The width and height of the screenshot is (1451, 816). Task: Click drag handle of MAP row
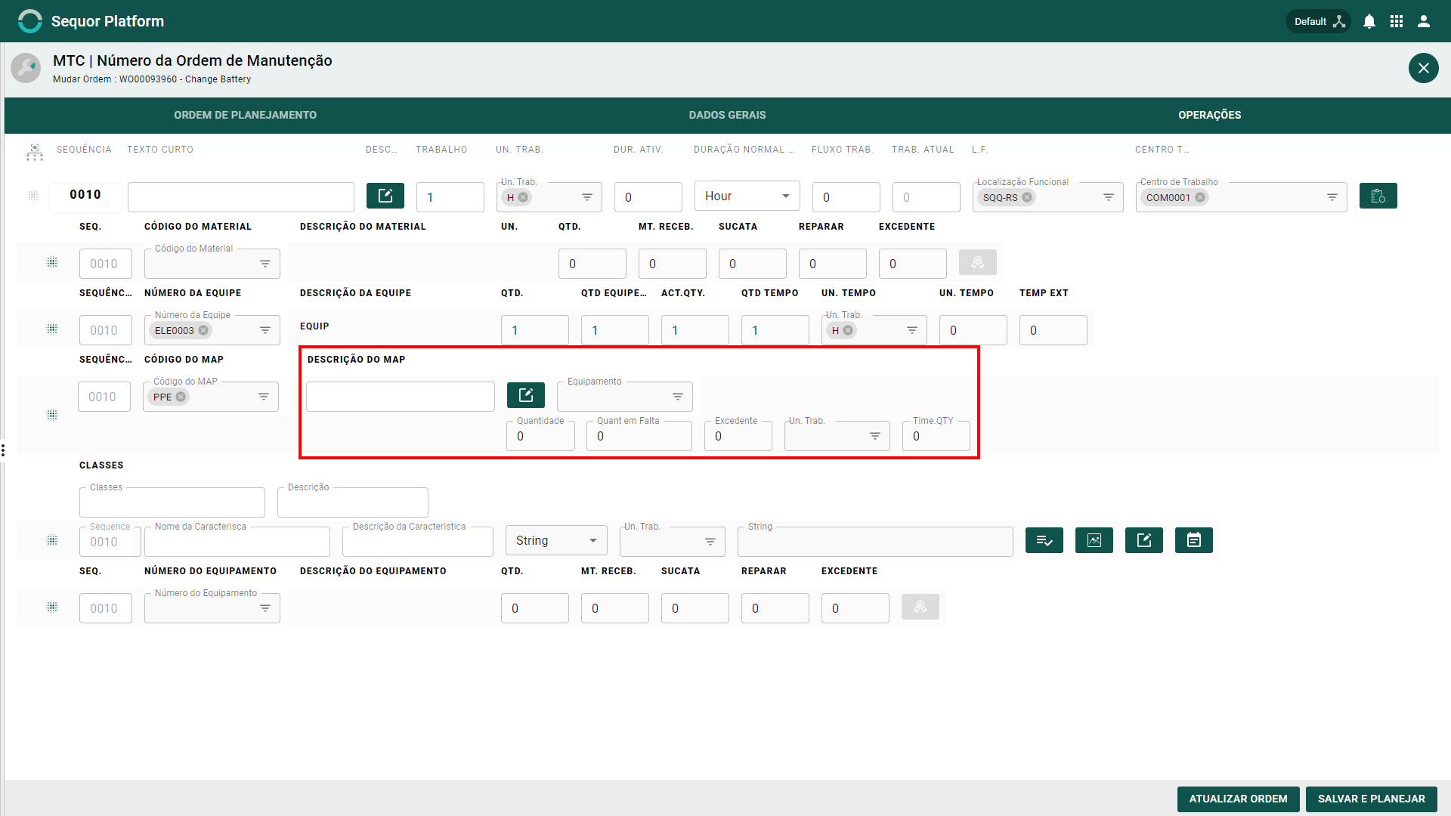pos(52,415)
